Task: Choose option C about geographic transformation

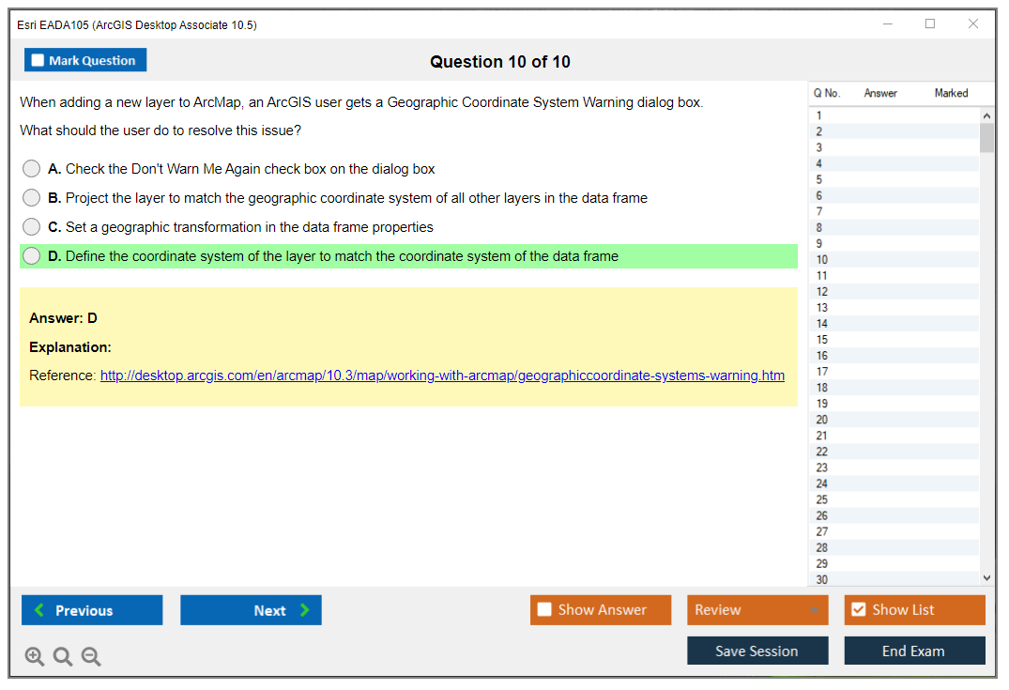Action: [32, 227]
